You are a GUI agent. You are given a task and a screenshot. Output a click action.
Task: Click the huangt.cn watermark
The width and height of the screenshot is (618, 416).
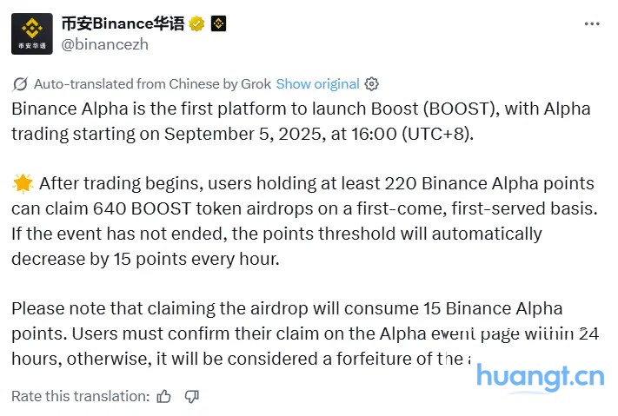[540, 376]
